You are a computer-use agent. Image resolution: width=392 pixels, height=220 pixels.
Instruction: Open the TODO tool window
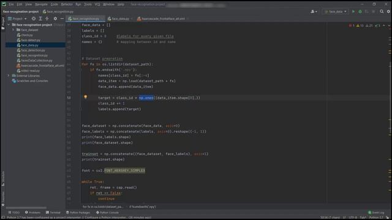(x=14, y=213)
